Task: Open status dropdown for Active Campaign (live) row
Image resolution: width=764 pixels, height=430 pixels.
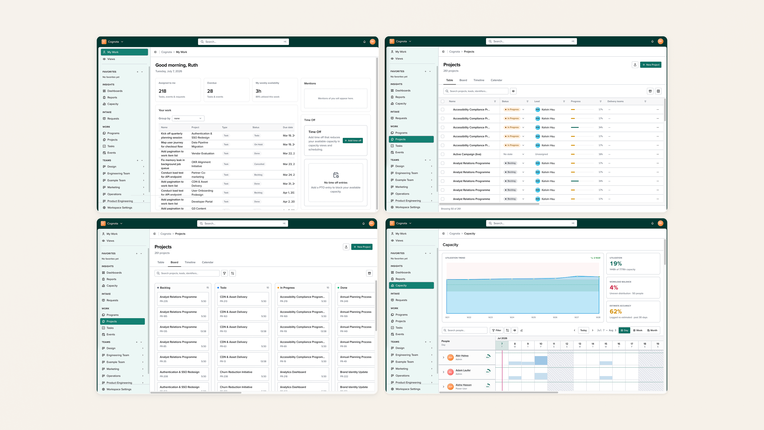Action: 523,154
